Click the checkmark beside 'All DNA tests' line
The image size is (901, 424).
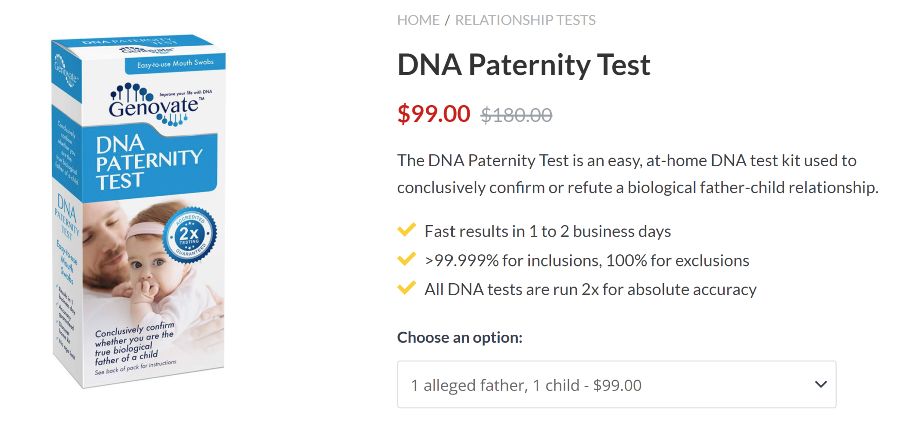tap(407, 288)
